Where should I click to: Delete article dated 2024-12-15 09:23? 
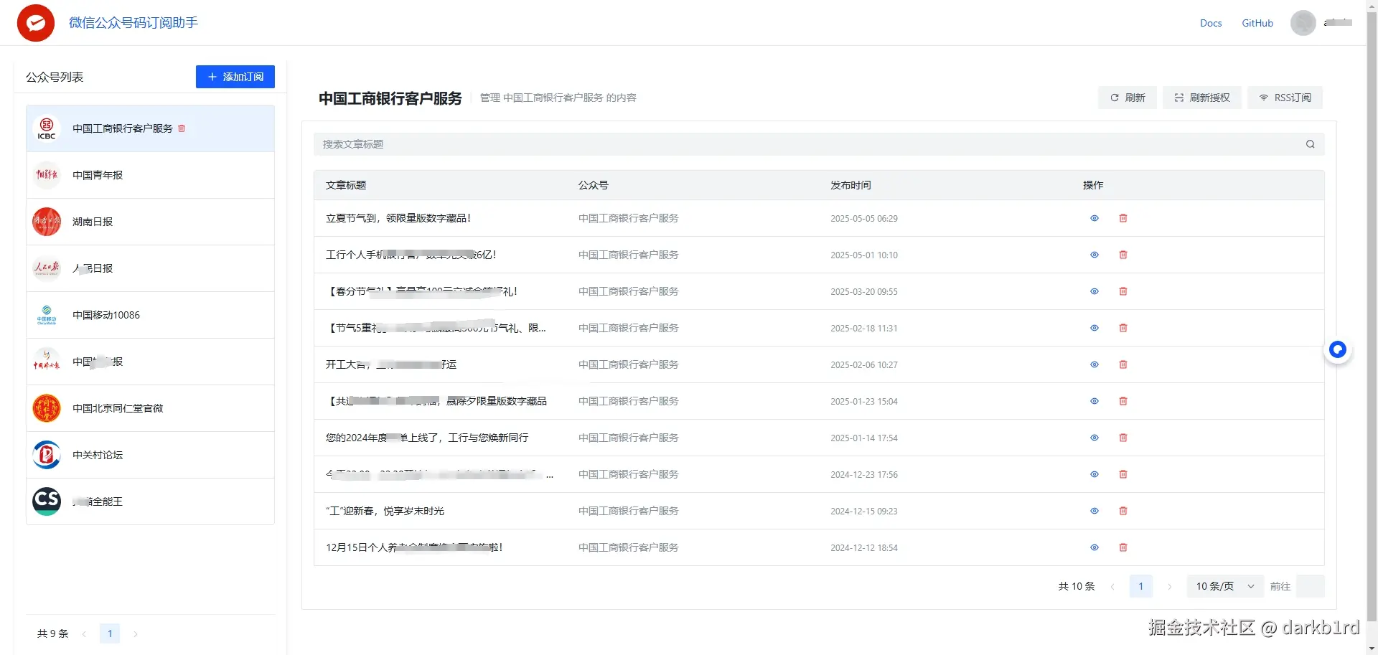[x=1123, y=511]
